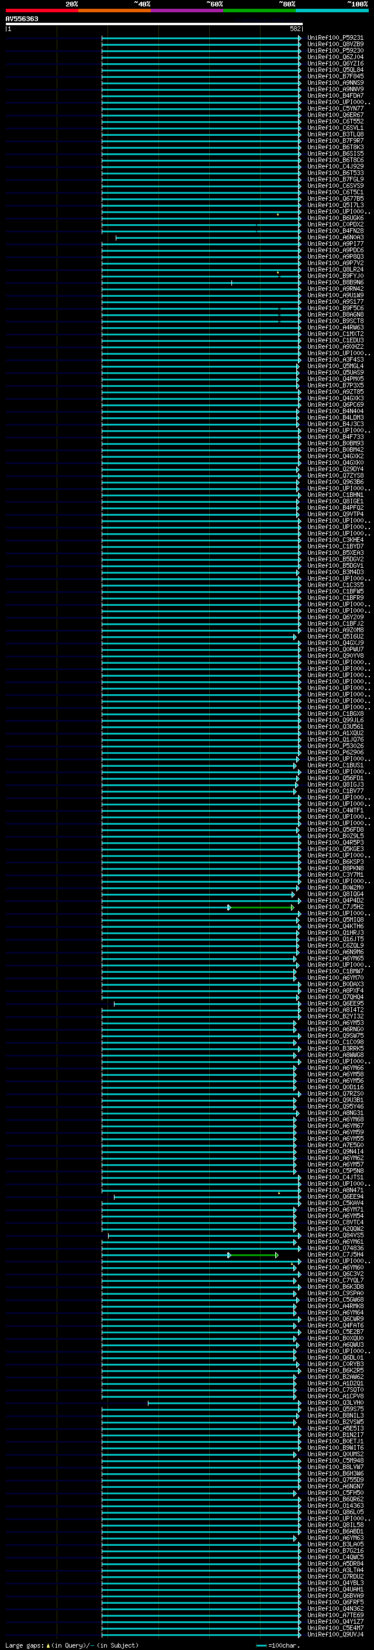This screenshot has width=374, height=1650.
Task: Select hit UniRef100_Q29DY4
Action: click(335, 469)
